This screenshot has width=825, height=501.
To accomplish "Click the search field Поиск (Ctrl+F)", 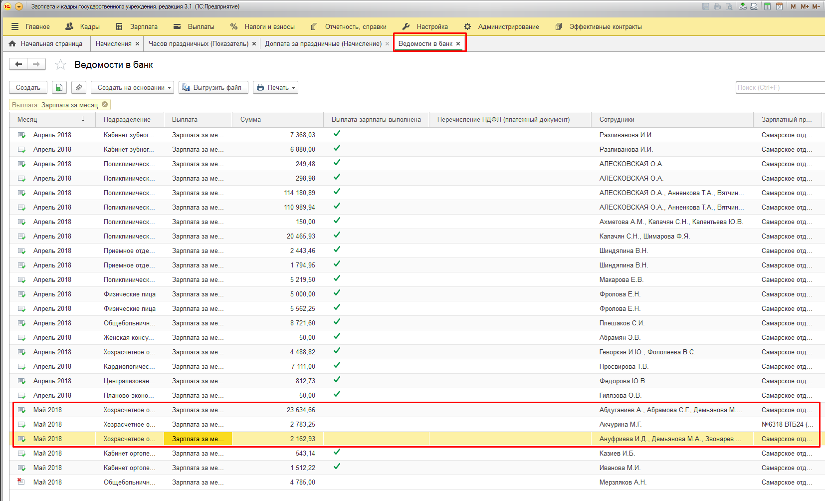I will (x=779, y=88).
